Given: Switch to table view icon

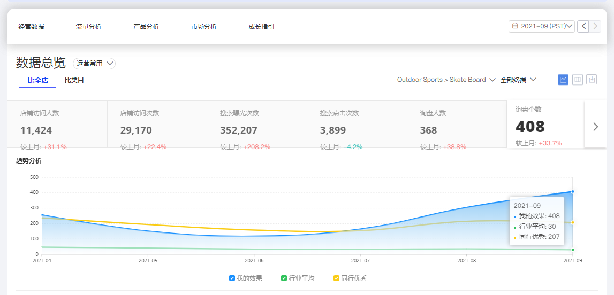Looking at the screenshot, I should [577, 80].
